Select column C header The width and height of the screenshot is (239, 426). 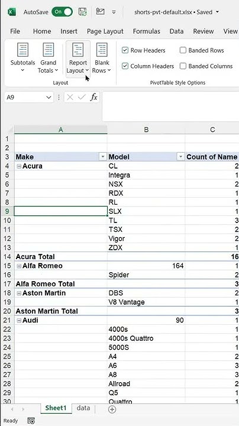tap(212, 130)
